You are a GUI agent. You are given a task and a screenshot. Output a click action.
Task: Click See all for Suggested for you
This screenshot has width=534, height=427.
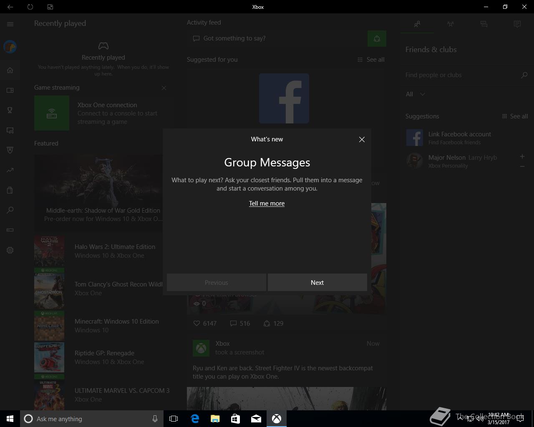pos(371,60)
